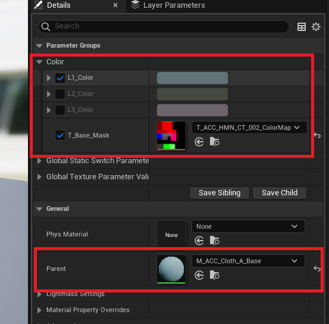This screenshot has height=324, width=329.
Task: Open the T_ACC_HMN_CT_002_ColorMap texture dropdown
Action: 249,127
